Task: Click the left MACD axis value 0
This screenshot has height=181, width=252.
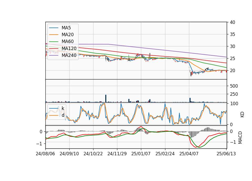Action: tap(41, 132)
